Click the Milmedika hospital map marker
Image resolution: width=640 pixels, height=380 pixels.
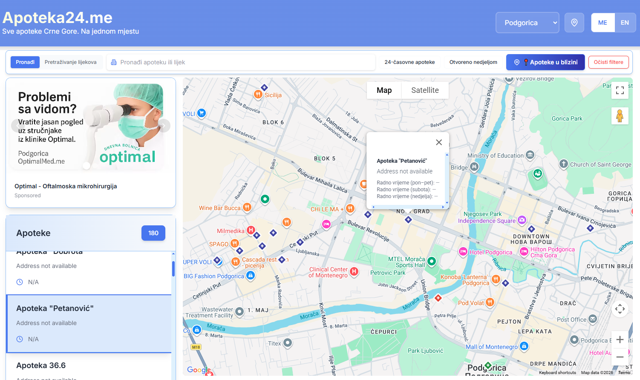[251, 230]
